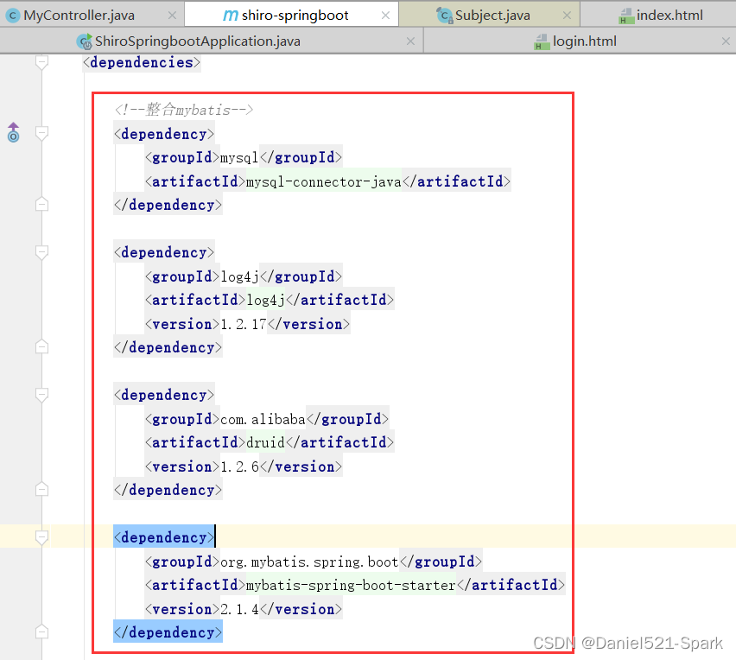Click the closing dependency tag after version 1.2.17
This screenshot has height=660, width=736.
point(168,348)
